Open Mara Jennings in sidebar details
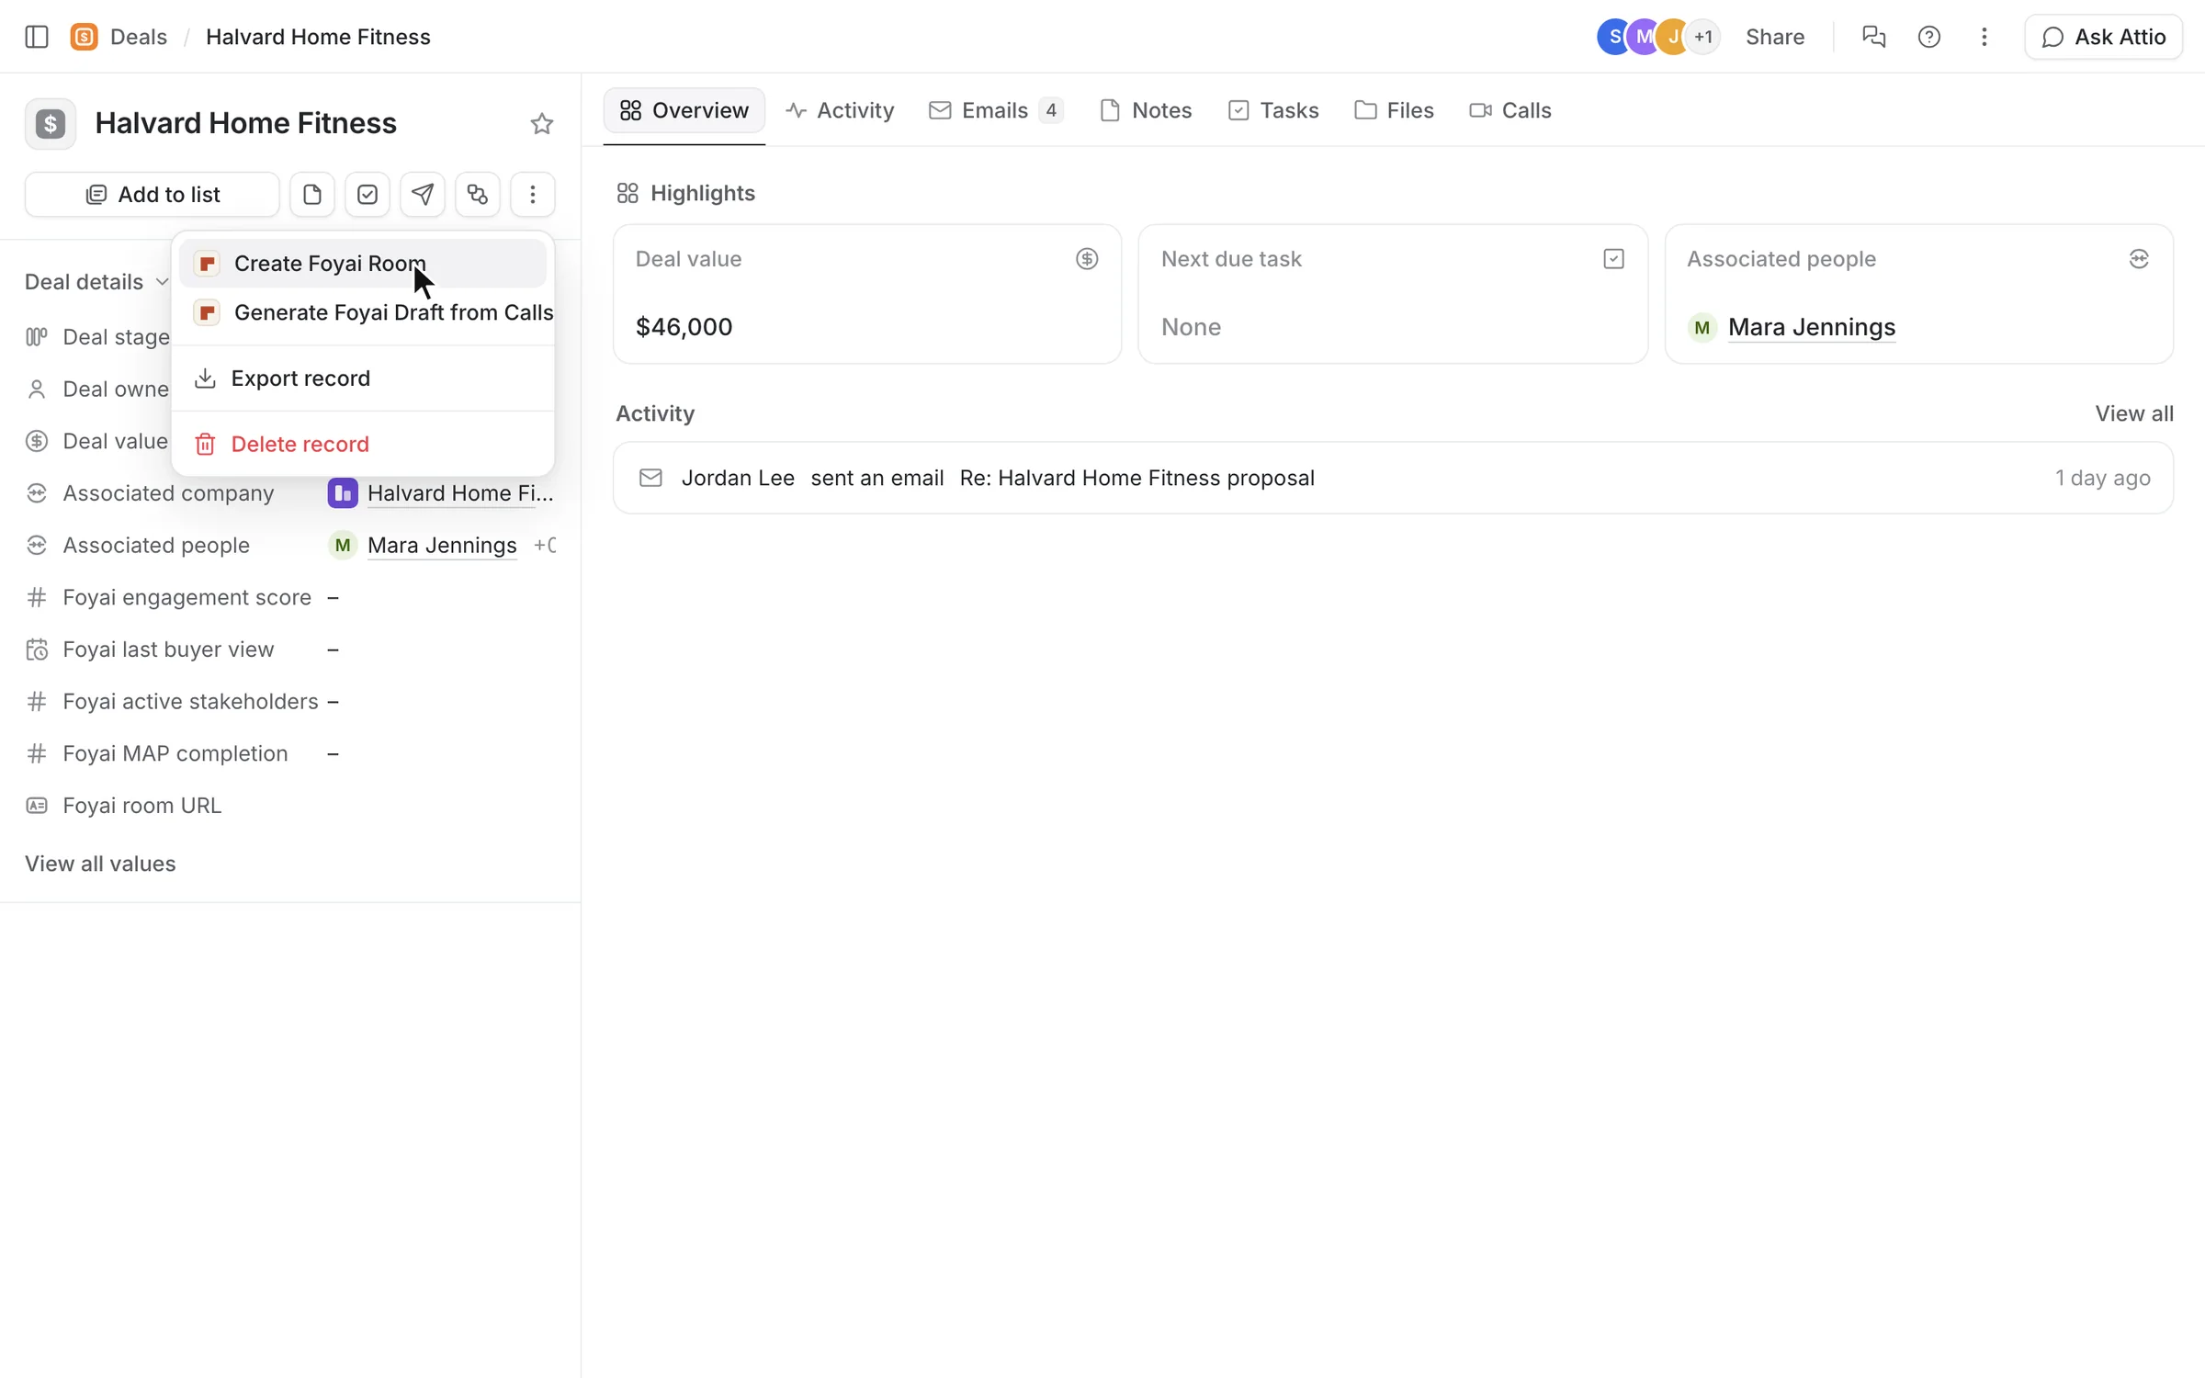This screenshot has width=2205, height=1378. point(442,546)
